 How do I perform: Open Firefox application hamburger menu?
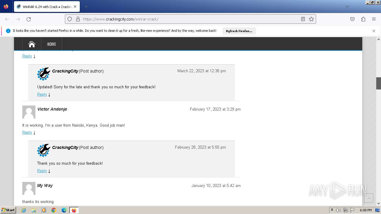(374, 19)
